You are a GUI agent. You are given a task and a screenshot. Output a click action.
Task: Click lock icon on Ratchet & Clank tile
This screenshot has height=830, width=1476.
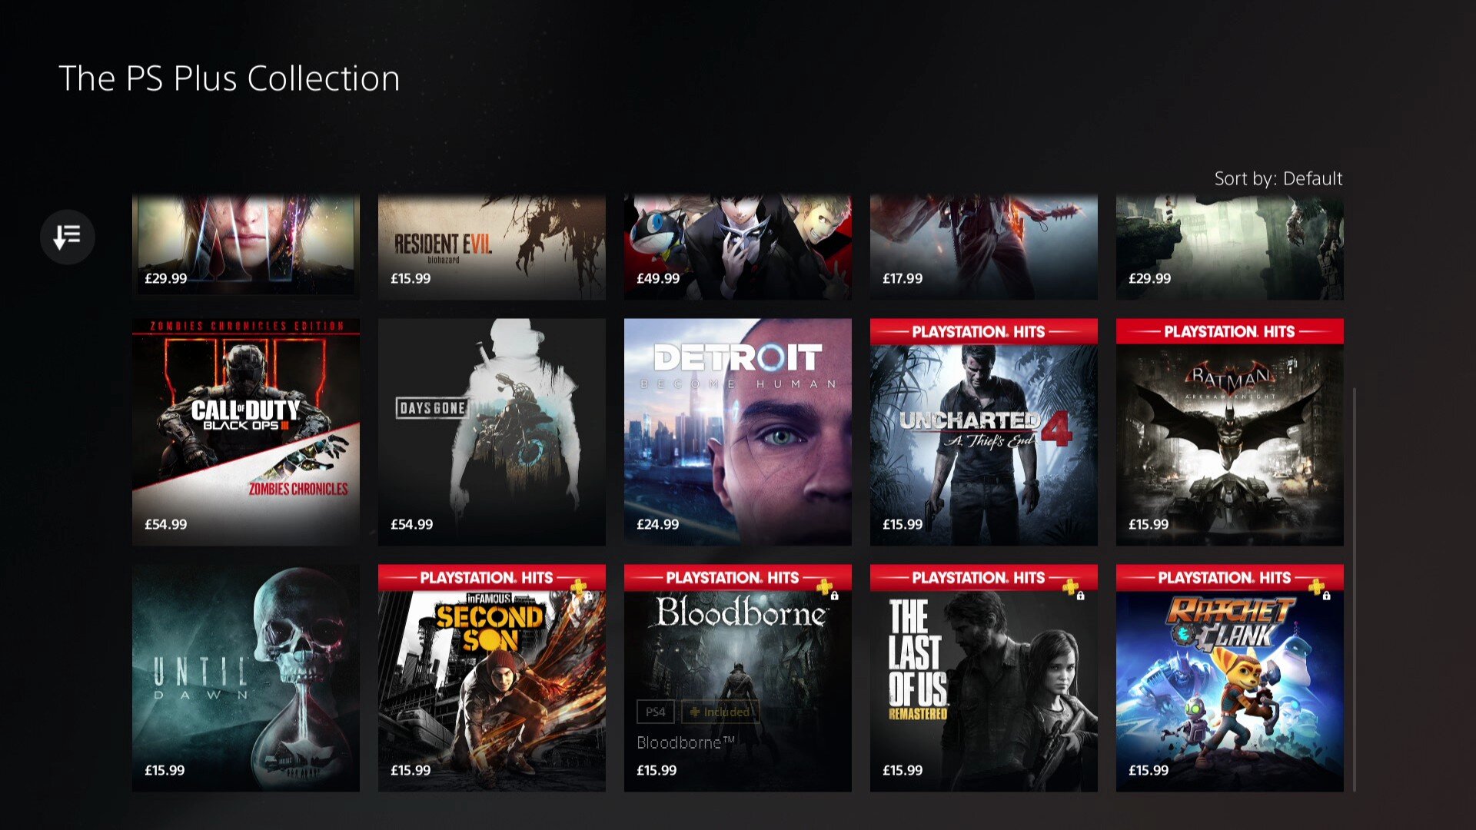coord(1327,596)
